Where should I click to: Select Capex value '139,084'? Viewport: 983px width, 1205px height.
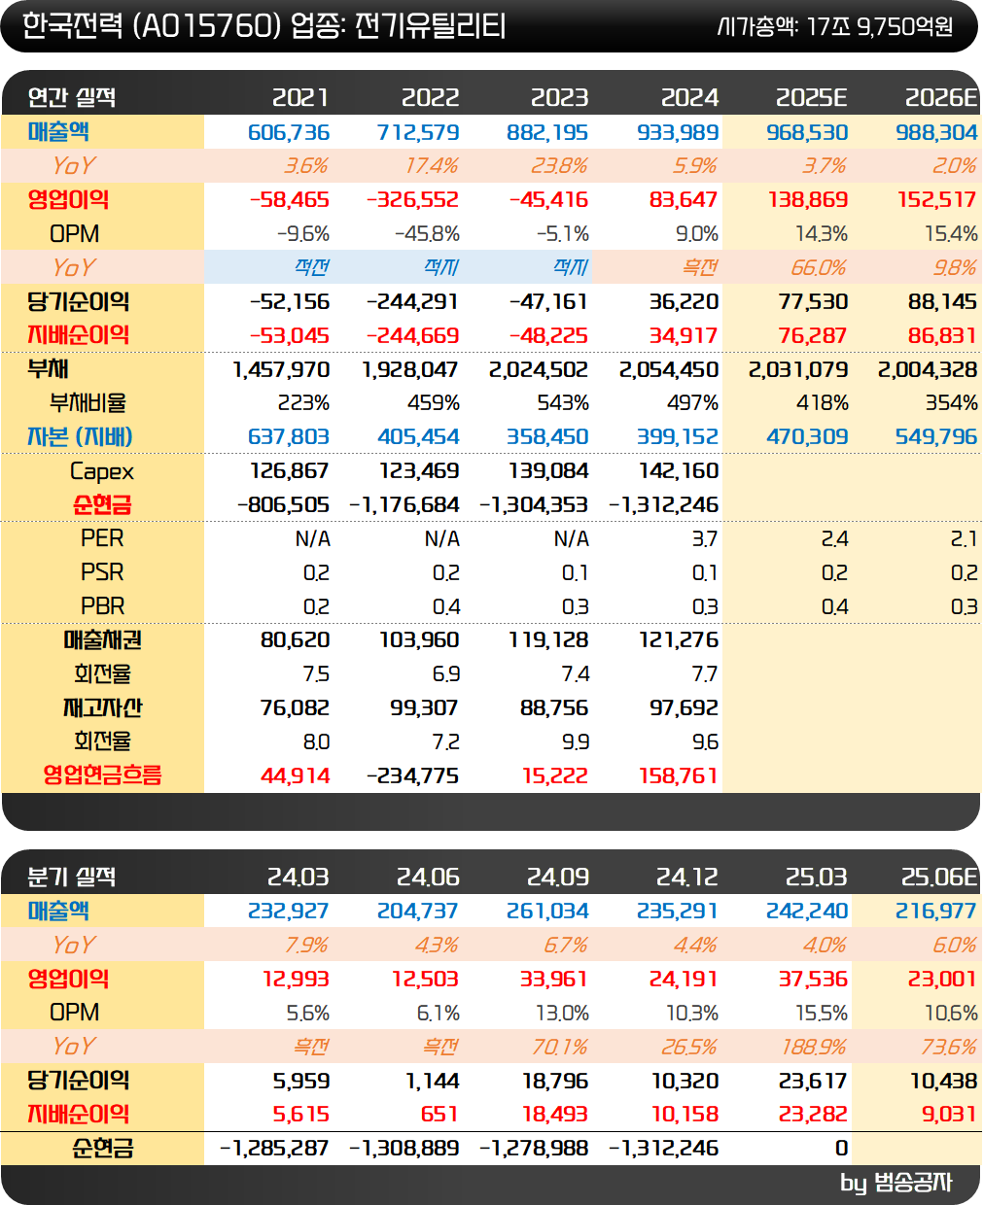[x=548, y=471]
